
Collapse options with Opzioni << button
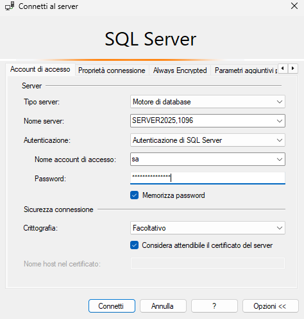pyautogui.click(x=271, y=306)
